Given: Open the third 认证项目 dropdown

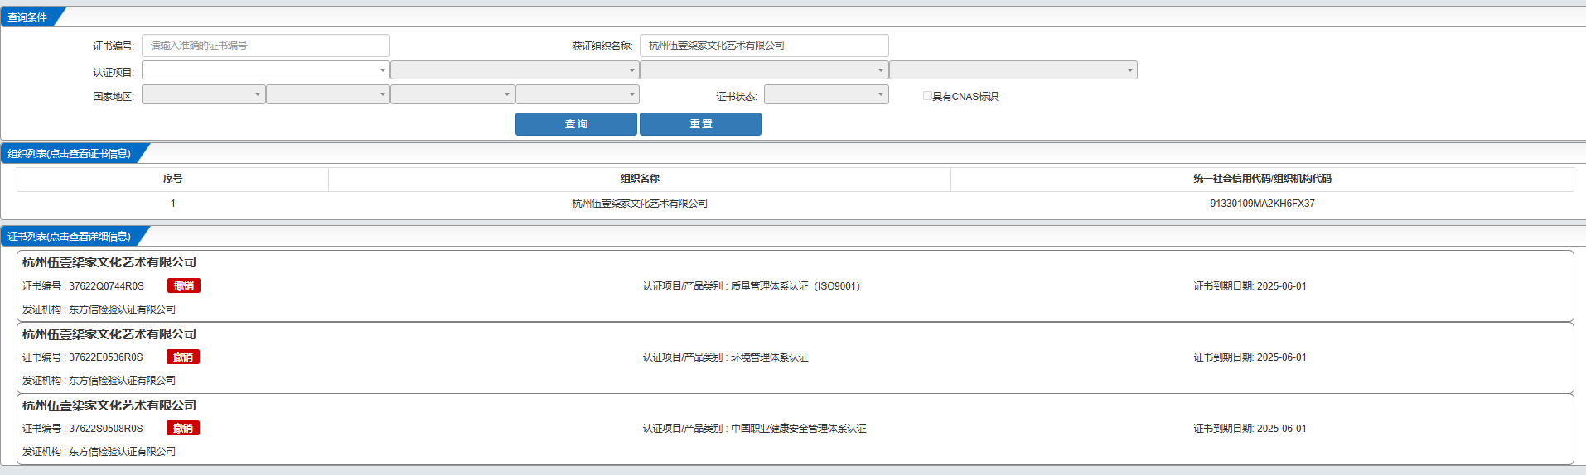Looking at the screenshot, I should [764, 70].
